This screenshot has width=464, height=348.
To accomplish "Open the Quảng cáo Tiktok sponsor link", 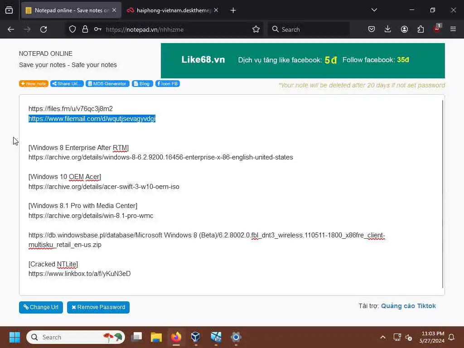I will (x=408, y=306).
